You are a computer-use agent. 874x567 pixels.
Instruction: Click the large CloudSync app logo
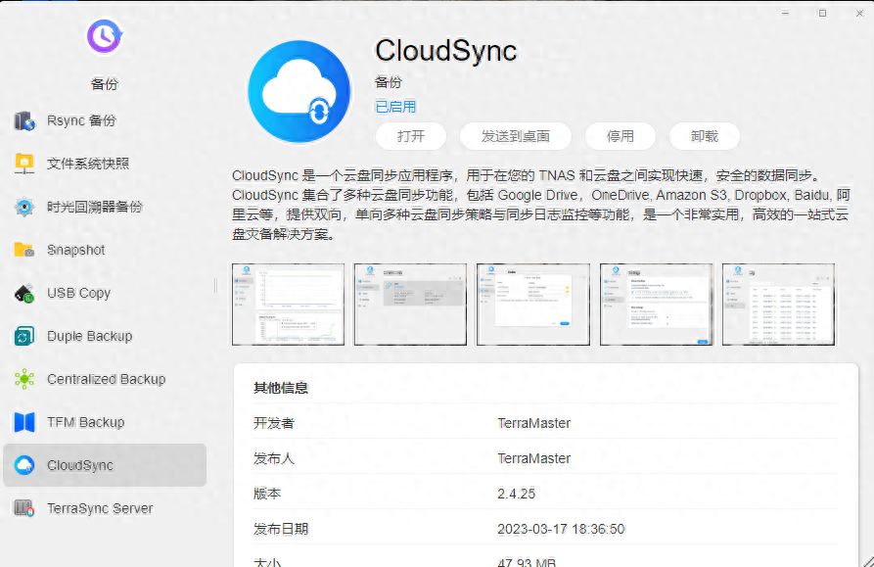pos(299,91)
